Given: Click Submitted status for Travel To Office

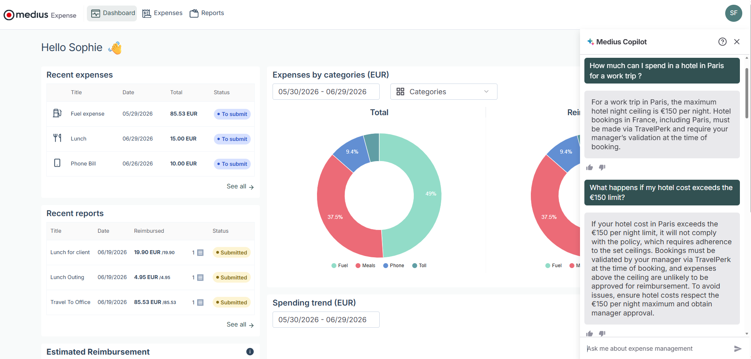Looking at the screenshot, I should (232, 302).
